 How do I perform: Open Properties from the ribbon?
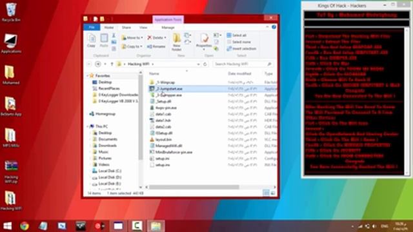point(204,40)
